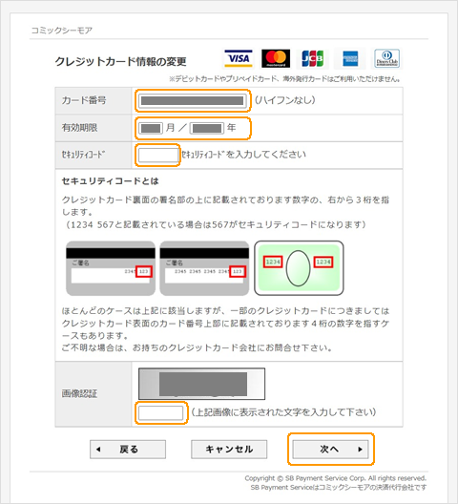
Task: Click the second card-back example with full number
Action: pyautogui.click(x=204, y=268)
